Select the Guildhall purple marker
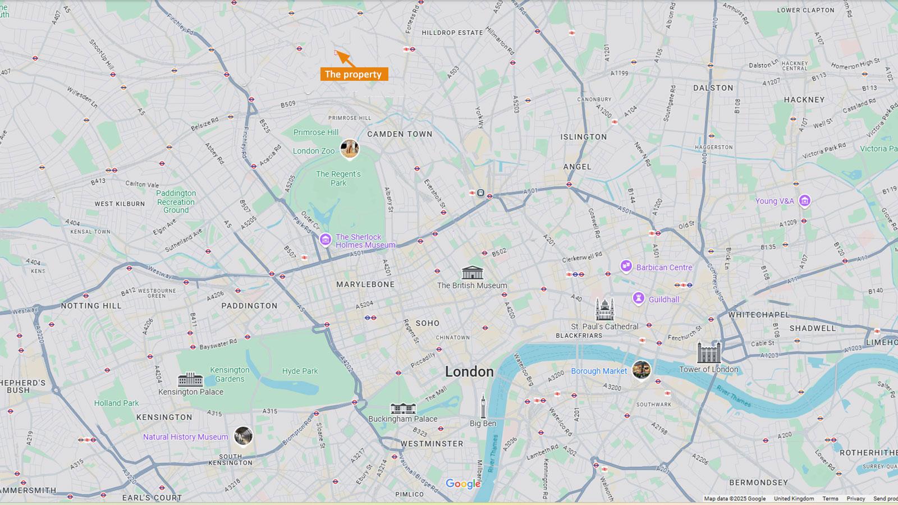The width and height of the screenshot is (898, 505). 638,299
